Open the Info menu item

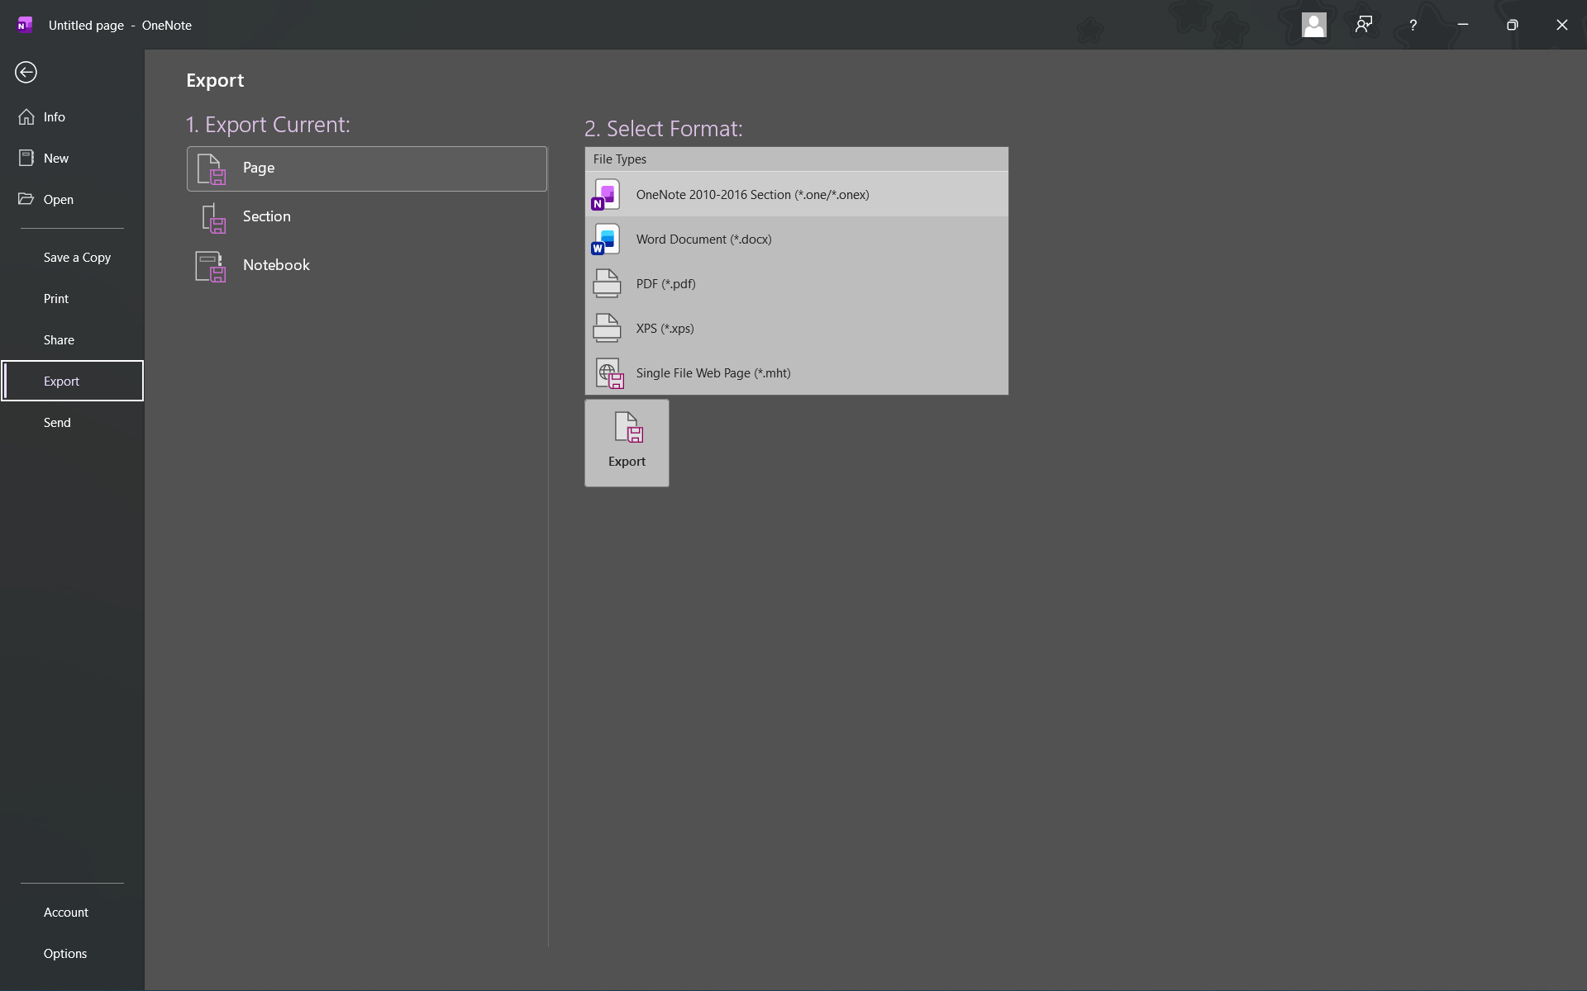click(x=72, y=116)
